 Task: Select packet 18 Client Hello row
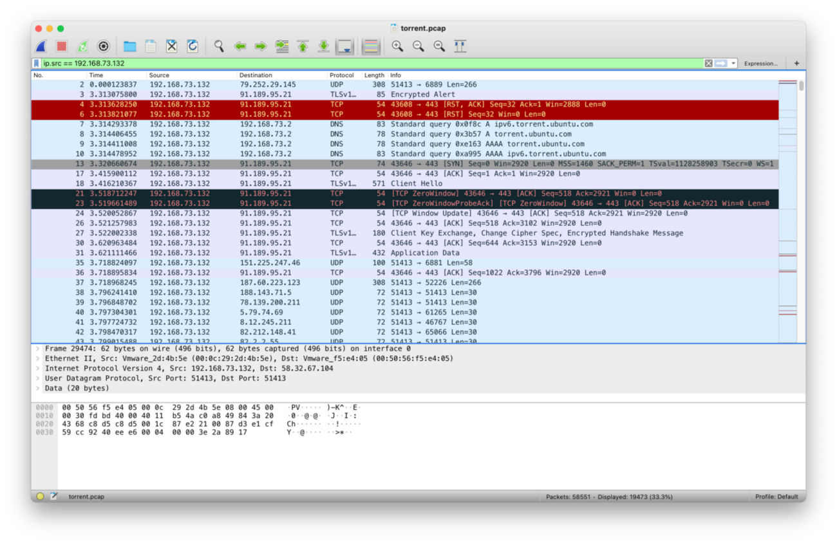(x=404, y=183)
